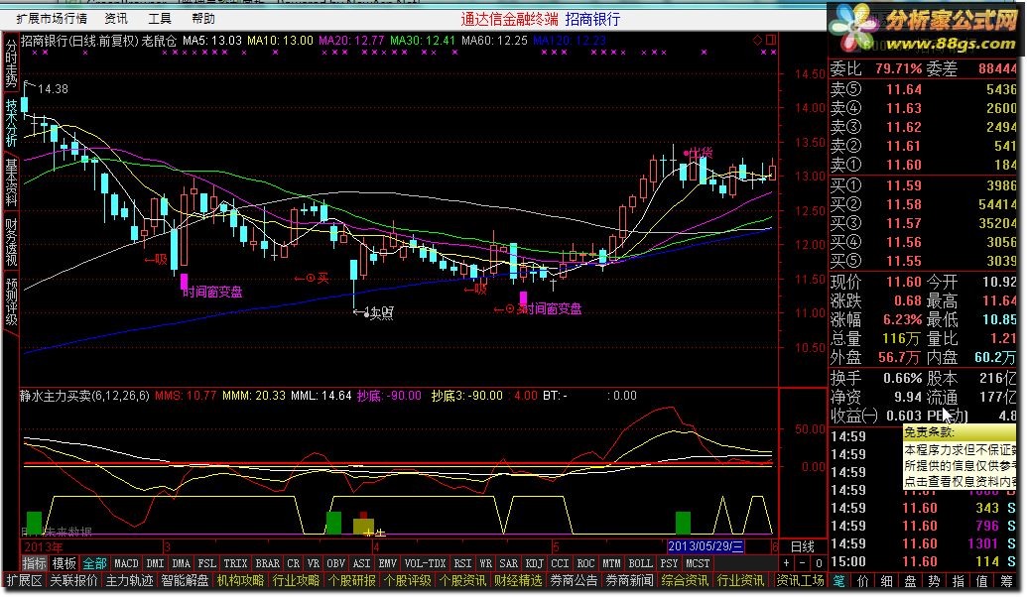Viewport: 1027px width, 597px height.
Task: Switch indicator to DMI
Action: [x=155, y=563]
